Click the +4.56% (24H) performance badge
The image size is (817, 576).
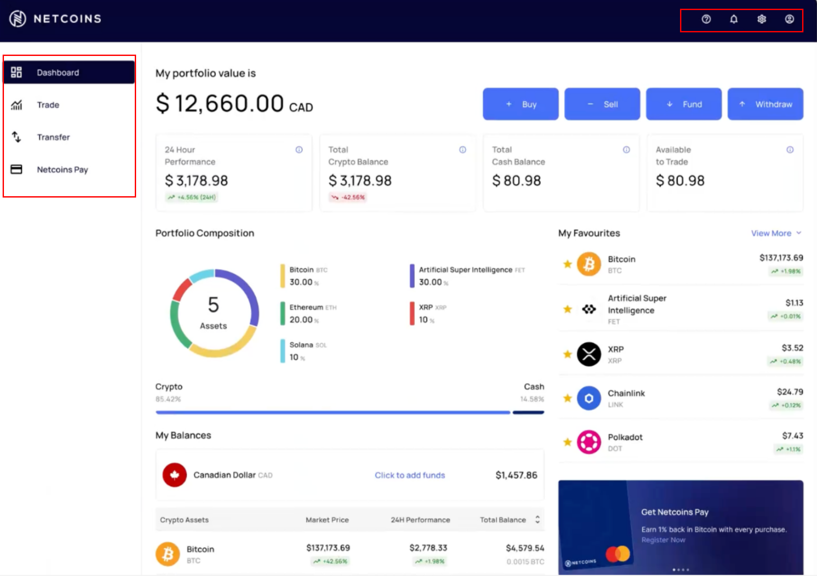click(191, 197)
